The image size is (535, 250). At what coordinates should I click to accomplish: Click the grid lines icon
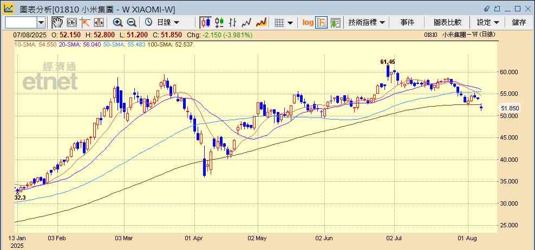pos(279,23)
